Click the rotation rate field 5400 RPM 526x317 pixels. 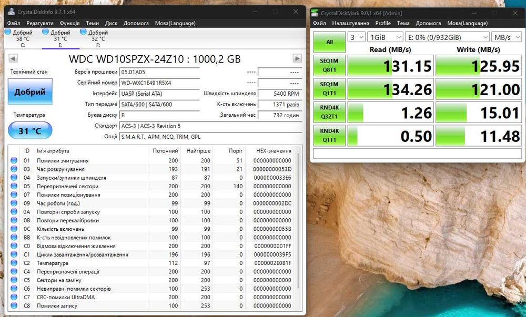tap(280, 94)
